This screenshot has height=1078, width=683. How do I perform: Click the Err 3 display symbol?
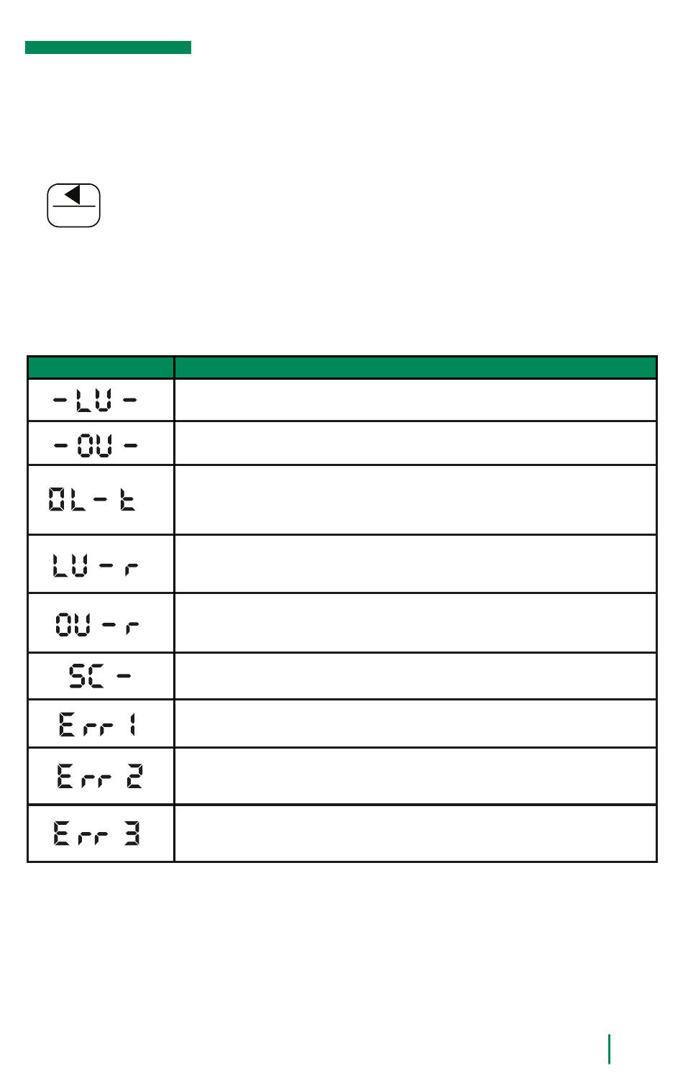point(97,833)
